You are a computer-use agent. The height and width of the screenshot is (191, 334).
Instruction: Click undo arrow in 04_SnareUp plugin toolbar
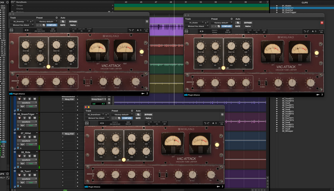(130, 30)
